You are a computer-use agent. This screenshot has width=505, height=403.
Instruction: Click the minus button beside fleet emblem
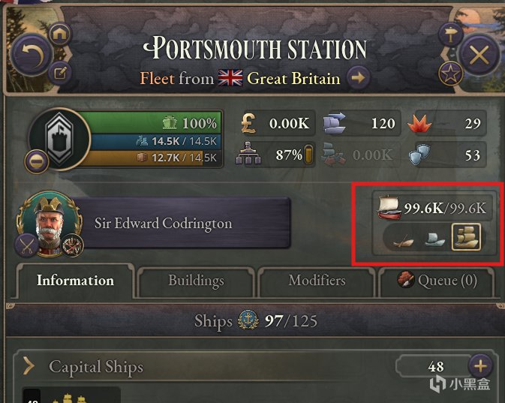click(x=36, y=161)
